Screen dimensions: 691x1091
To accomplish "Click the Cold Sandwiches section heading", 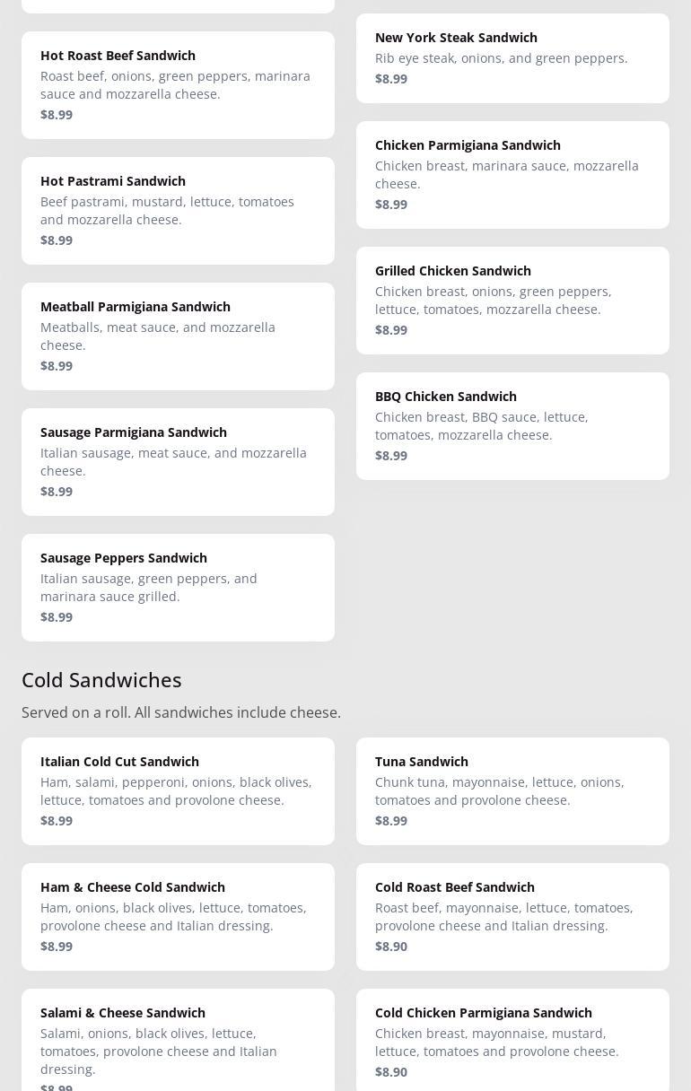I will pyautogui.click(x=101, y=680).
